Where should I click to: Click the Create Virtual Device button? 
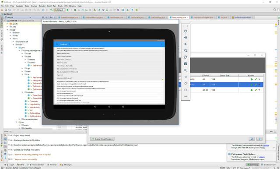coord(102,139)
